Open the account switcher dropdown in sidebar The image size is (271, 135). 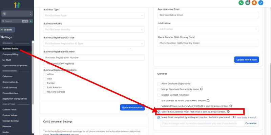coord(17,13)
